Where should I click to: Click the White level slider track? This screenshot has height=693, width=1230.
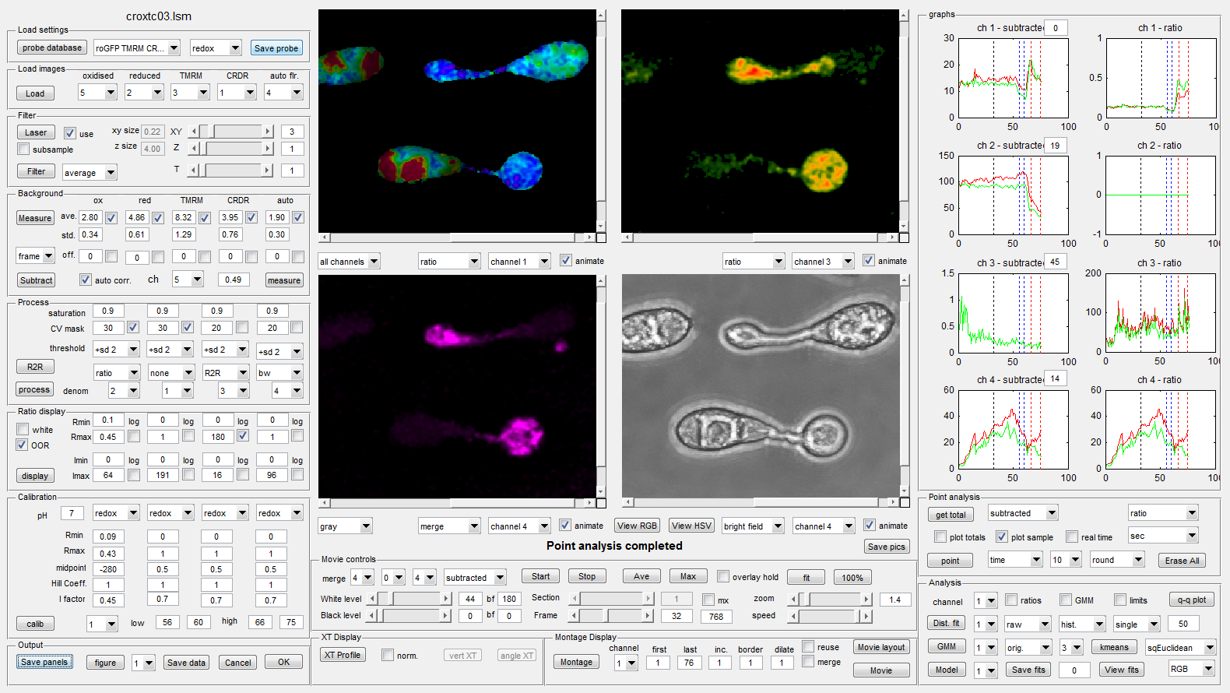pos(409,598)
